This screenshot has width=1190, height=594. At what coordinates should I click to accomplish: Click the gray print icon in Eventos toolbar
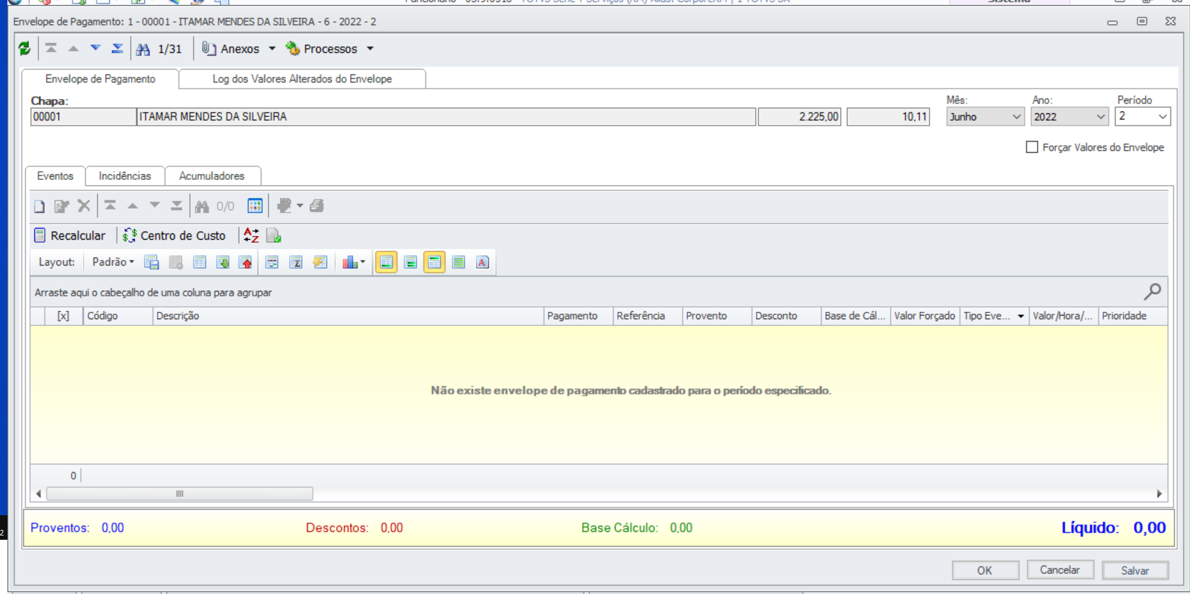pyautogui.click(x=317, y=206)
